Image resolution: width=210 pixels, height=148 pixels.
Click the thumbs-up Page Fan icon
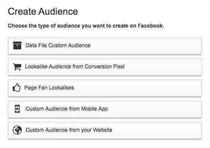point(17,88)
